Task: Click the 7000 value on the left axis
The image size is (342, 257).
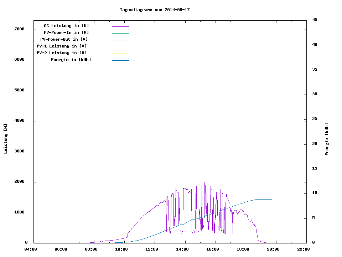Action: pyautogui.click(x=19, y=29)
